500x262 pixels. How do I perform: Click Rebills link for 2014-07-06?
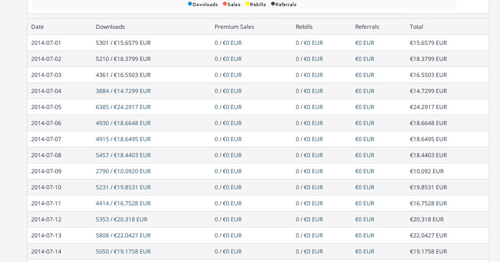tap(309, 123)
